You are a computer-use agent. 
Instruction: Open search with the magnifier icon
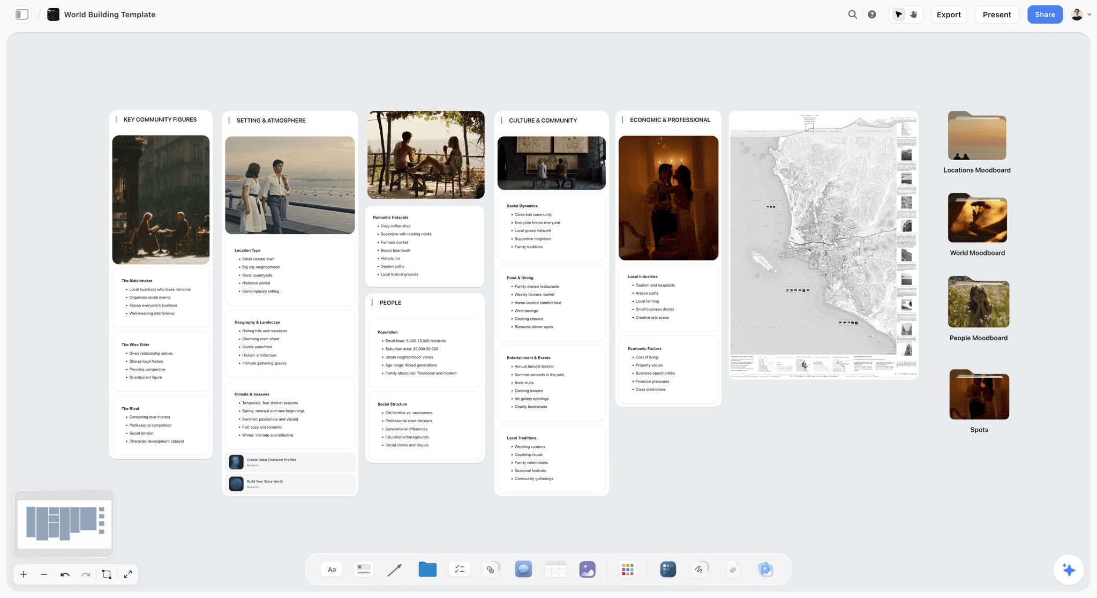coord(853,14)
